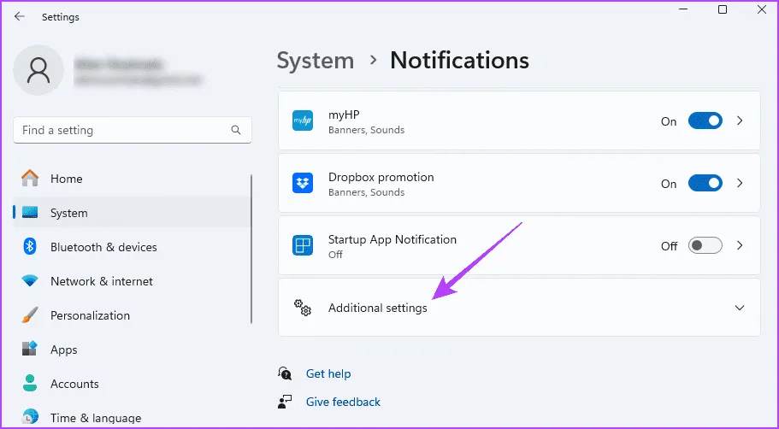Open the Get help link

pos(328,373)
